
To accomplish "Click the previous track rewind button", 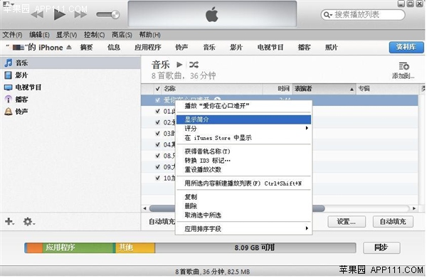I will [x=37, y=14].
